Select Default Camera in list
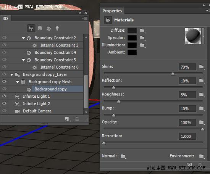210x174 pixels. pyautogui.click(x=37, y=111)
